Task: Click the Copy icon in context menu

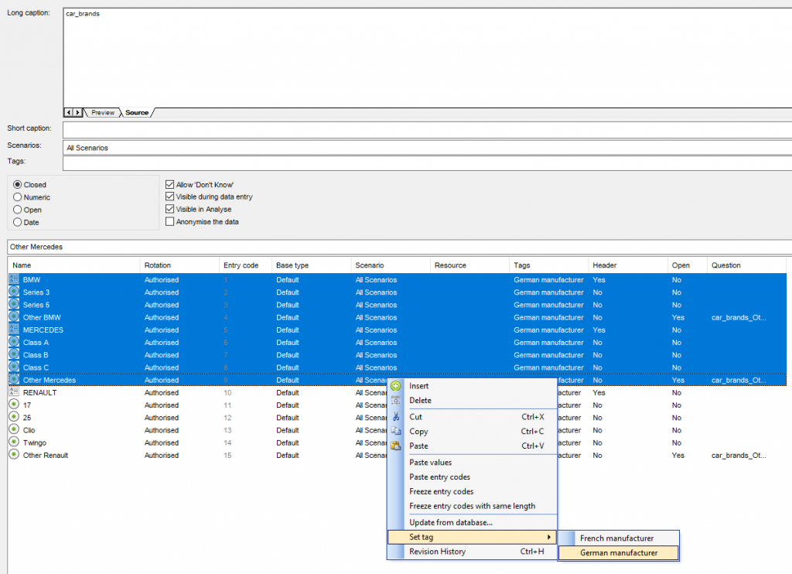Action: 395,432
